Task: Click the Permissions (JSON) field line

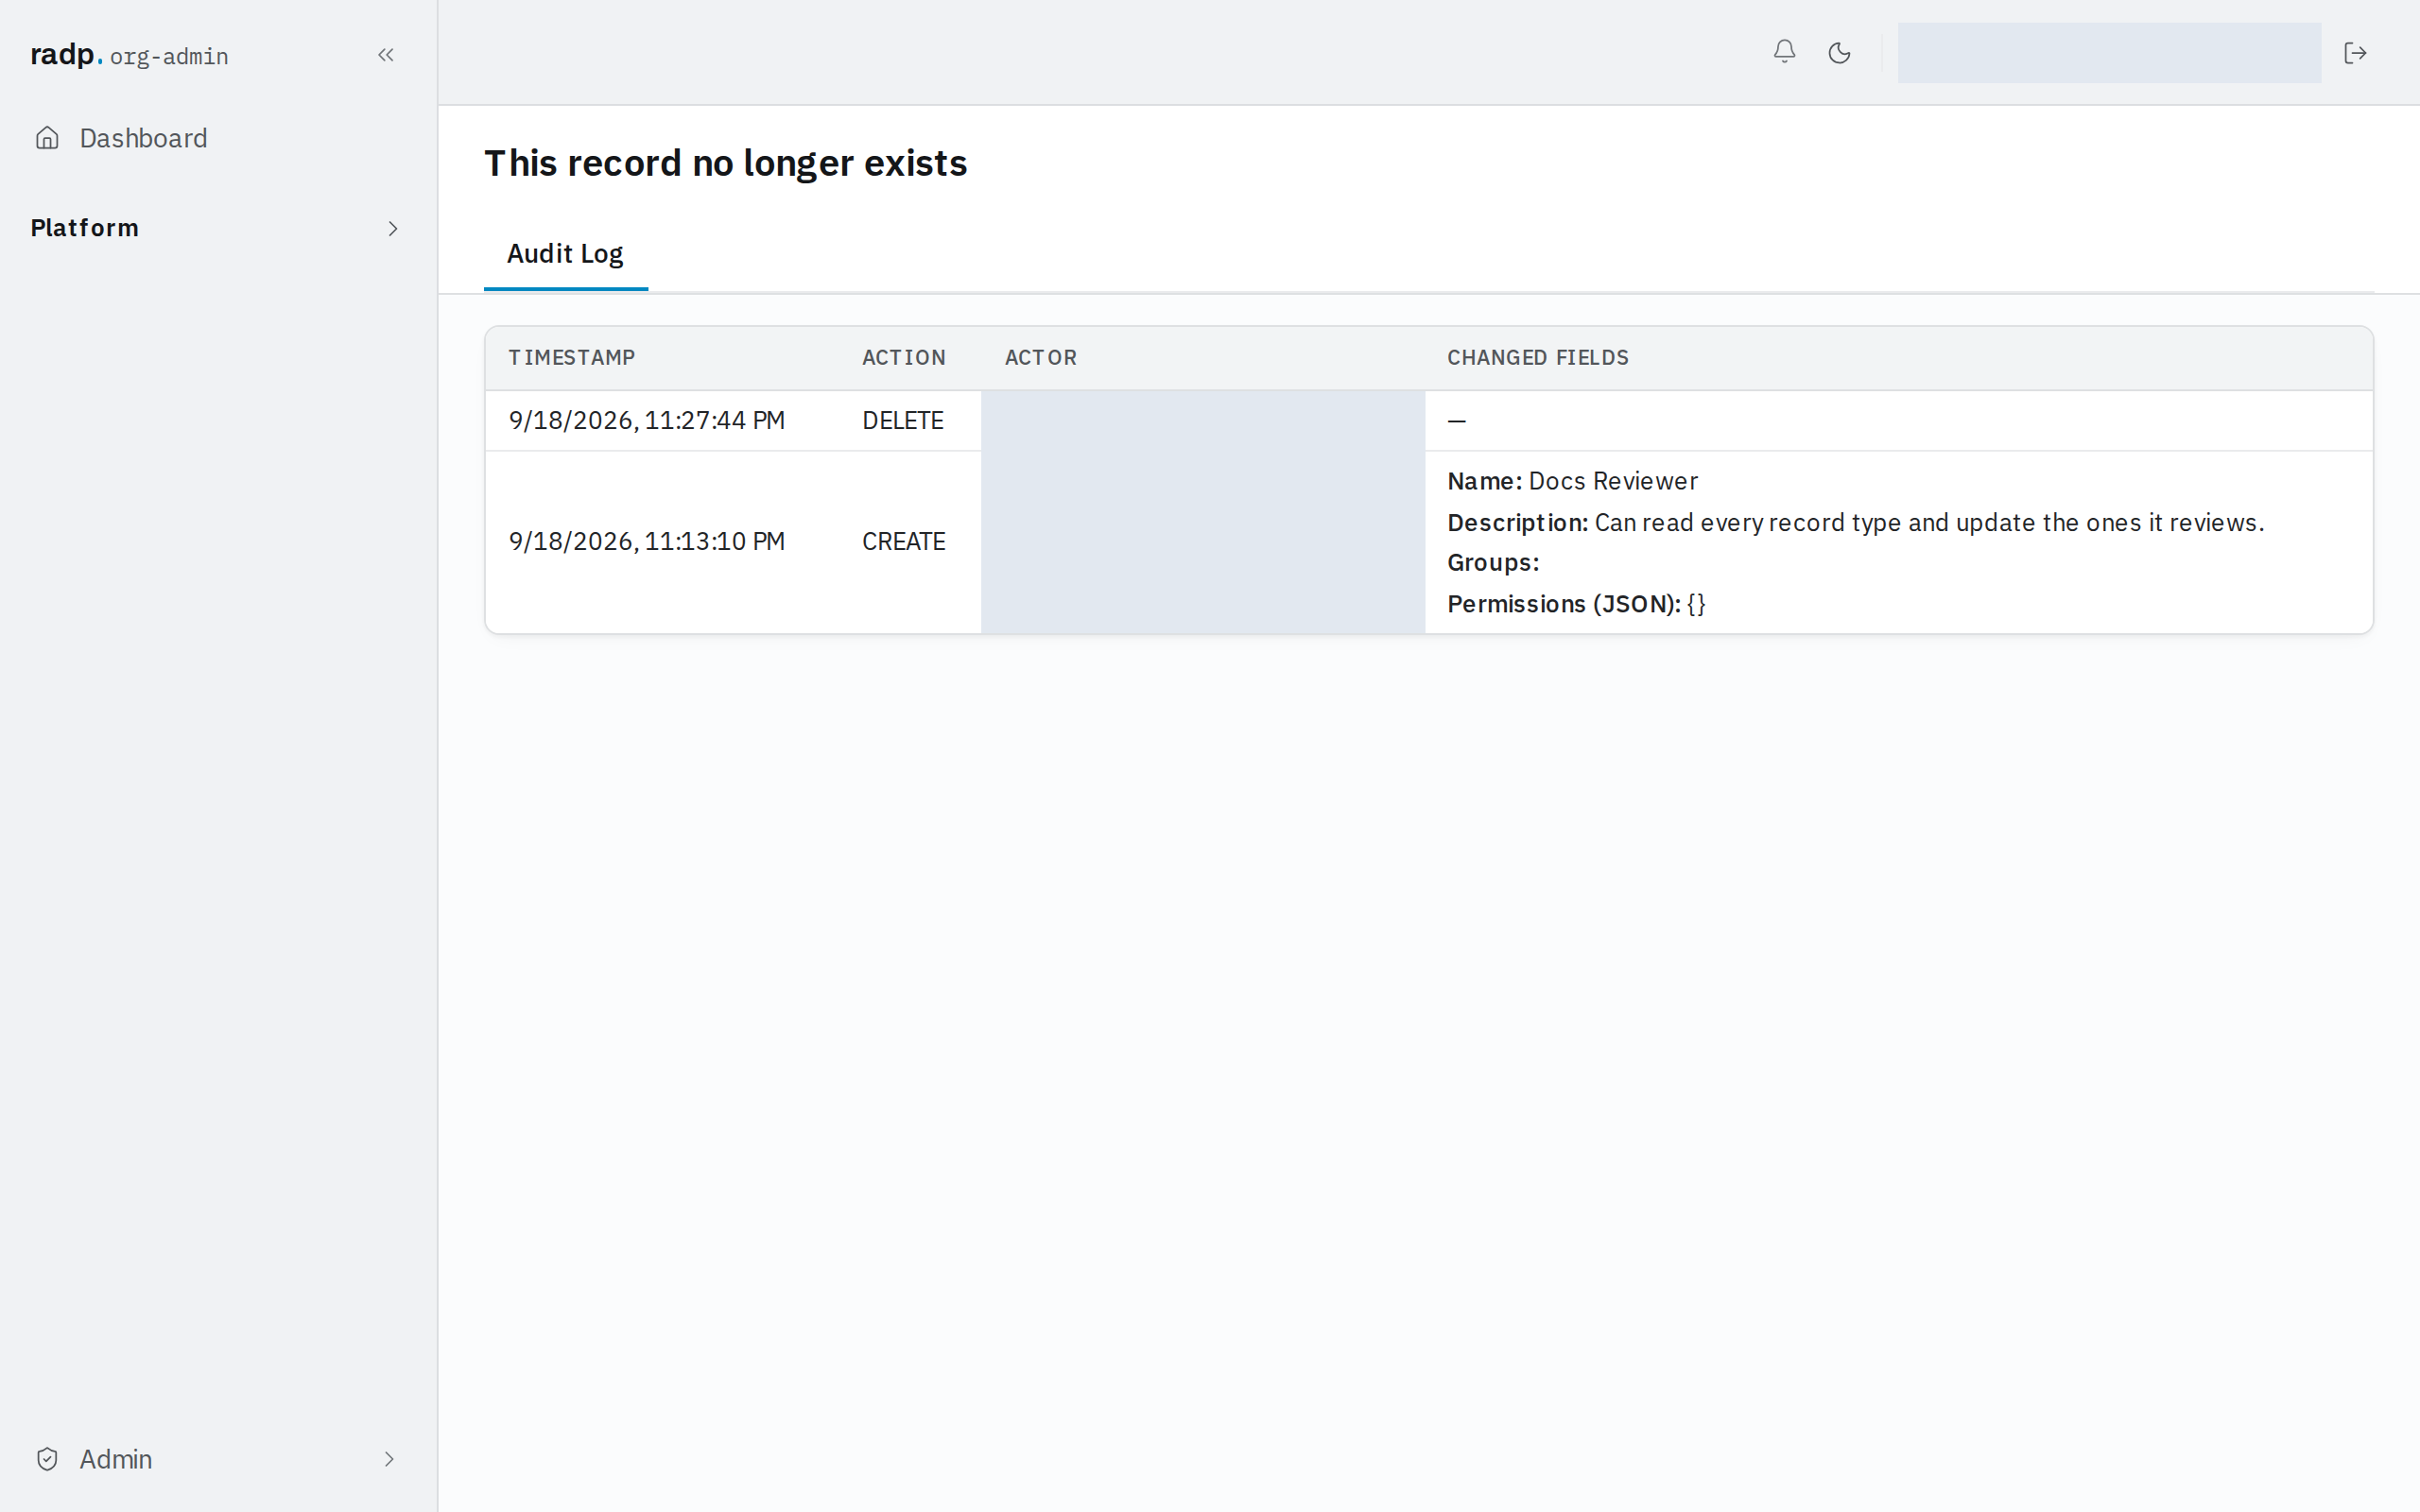Action: click(1576, 604)
